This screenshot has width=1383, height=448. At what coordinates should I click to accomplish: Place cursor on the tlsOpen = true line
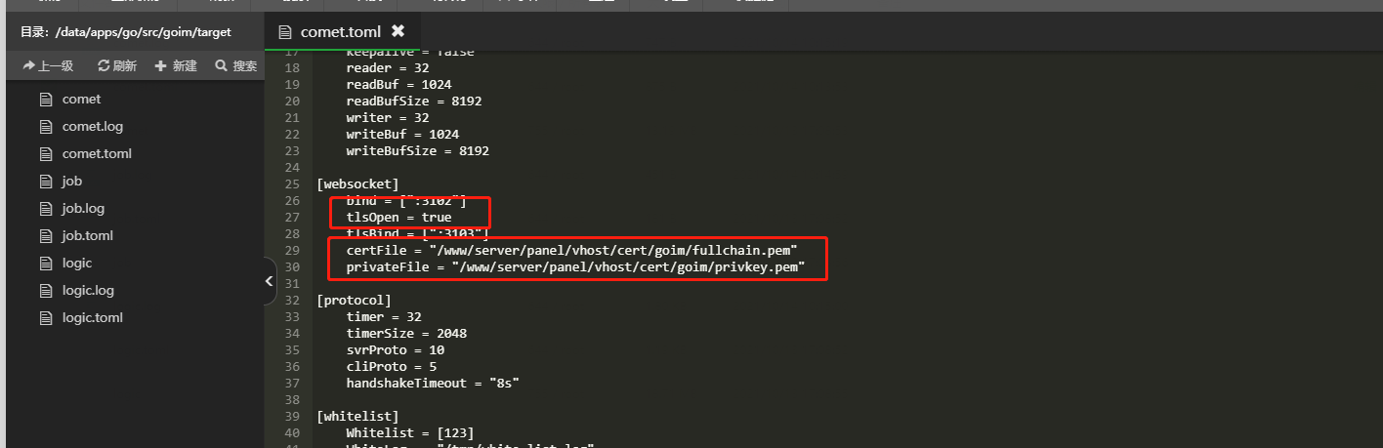click(398, 217)
